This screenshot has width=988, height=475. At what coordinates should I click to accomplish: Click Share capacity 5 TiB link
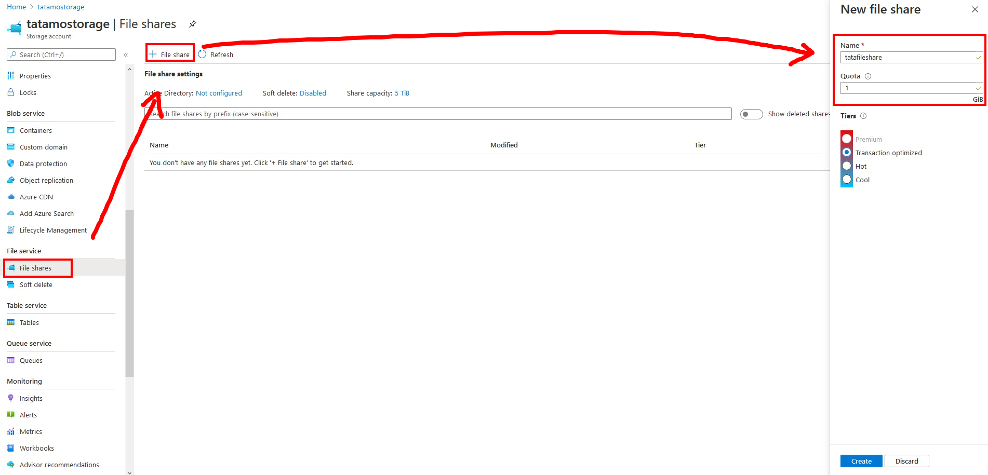pos(402,93)
